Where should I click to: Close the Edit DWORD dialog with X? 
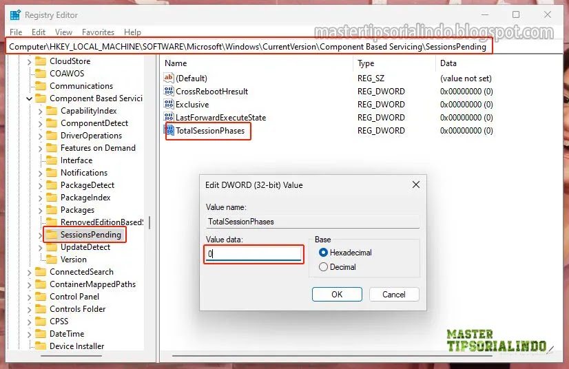[x=416, y=184]
